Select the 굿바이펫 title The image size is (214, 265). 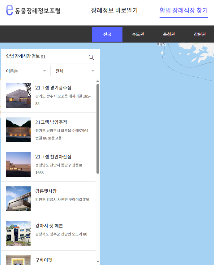tap(44, 260)
